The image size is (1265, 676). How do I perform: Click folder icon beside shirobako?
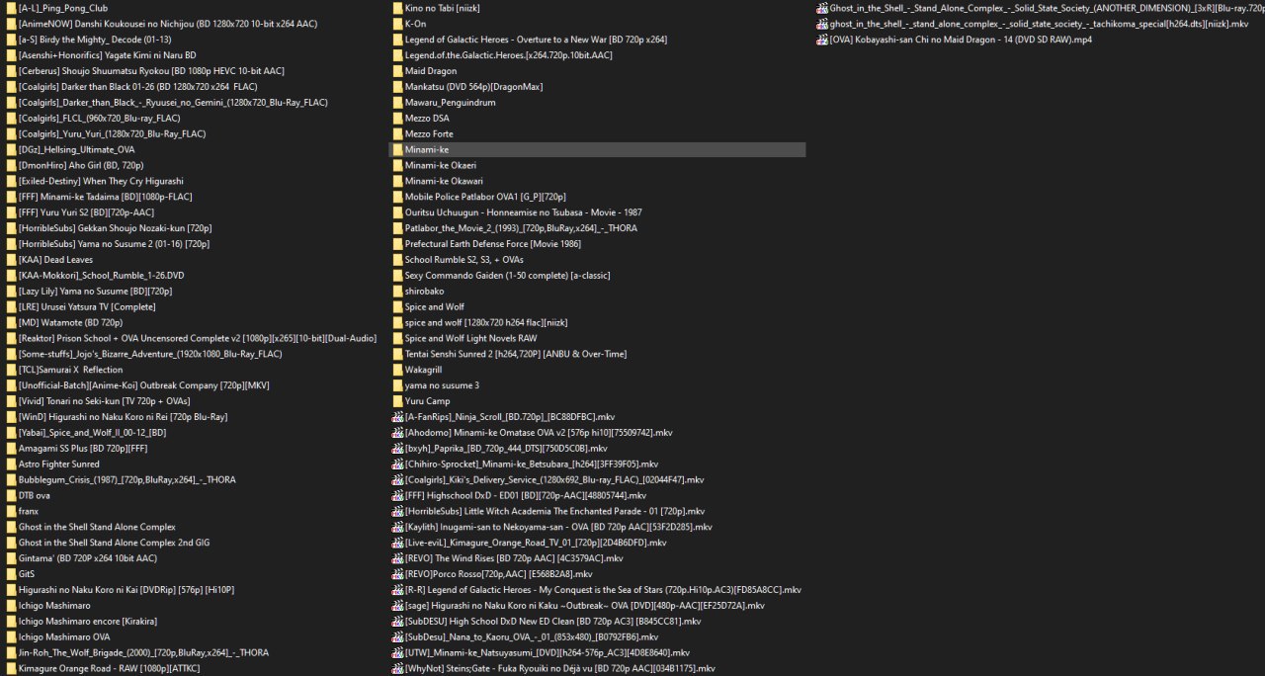click(x=397, y=292)
